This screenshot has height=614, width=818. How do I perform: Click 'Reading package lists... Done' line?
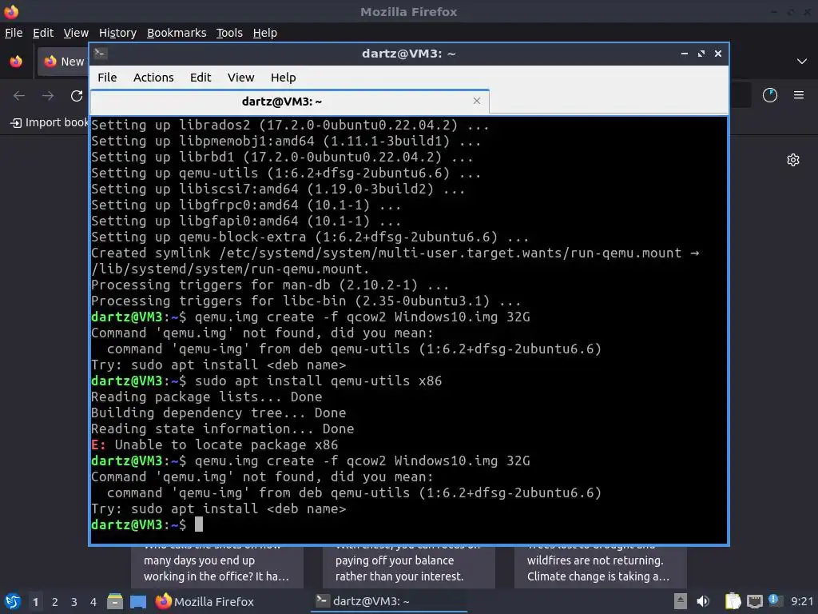click(207, 397)
